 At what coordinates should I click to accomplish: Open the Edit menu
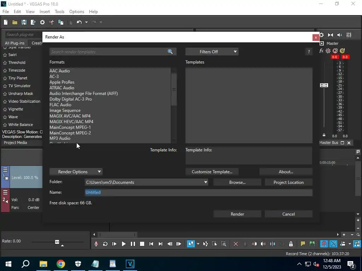click(17, 12)
